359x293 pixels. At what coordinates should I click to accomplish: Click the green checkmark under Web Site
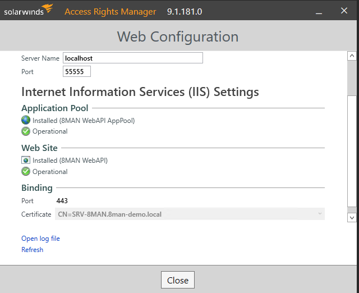26,171
